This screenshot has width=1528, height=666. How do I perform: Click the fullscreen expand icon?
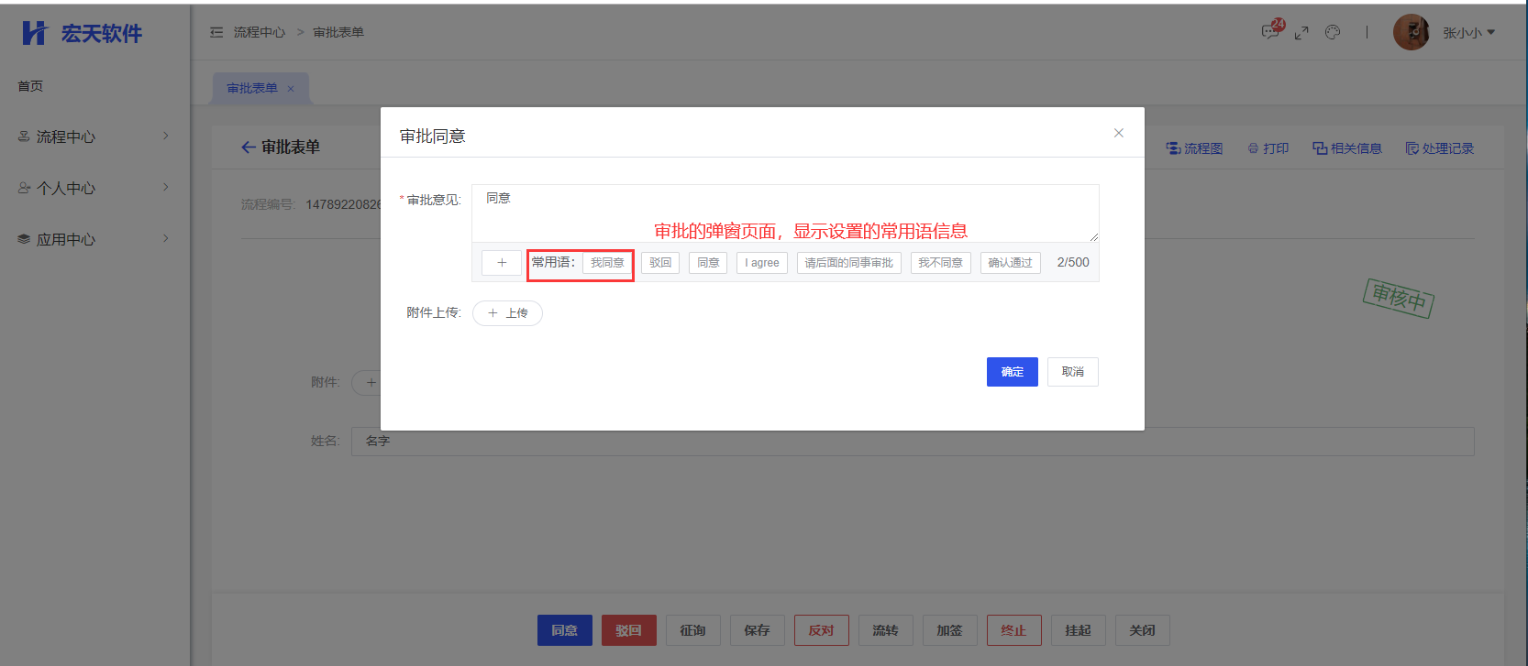1301,33
